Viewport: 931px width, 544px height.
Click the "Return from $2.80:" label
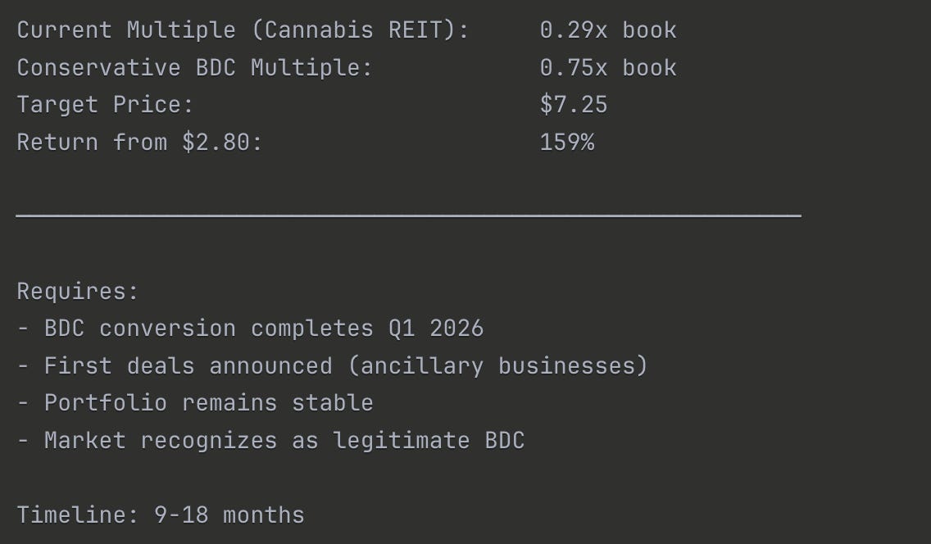139,143
